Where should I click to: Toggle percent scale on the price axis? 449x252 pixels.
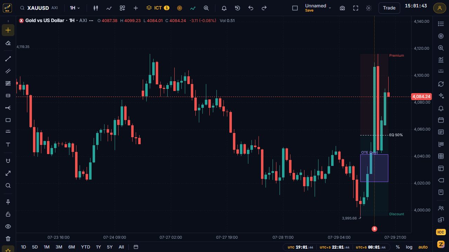(x=398, y=247)
